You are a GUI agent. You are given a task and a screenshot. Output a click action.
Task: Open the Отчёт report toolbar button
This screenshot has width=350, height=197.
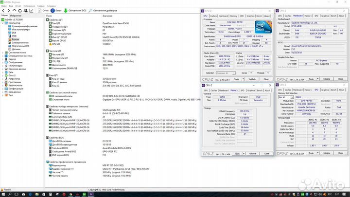coord(43,11)
